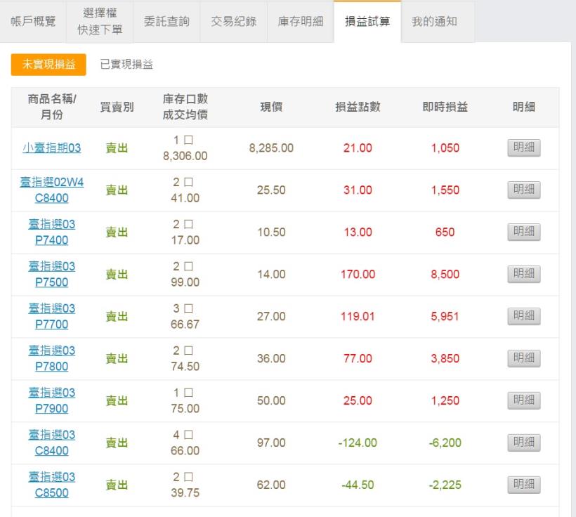Click the 臺指選03 P7400 link

52,233
